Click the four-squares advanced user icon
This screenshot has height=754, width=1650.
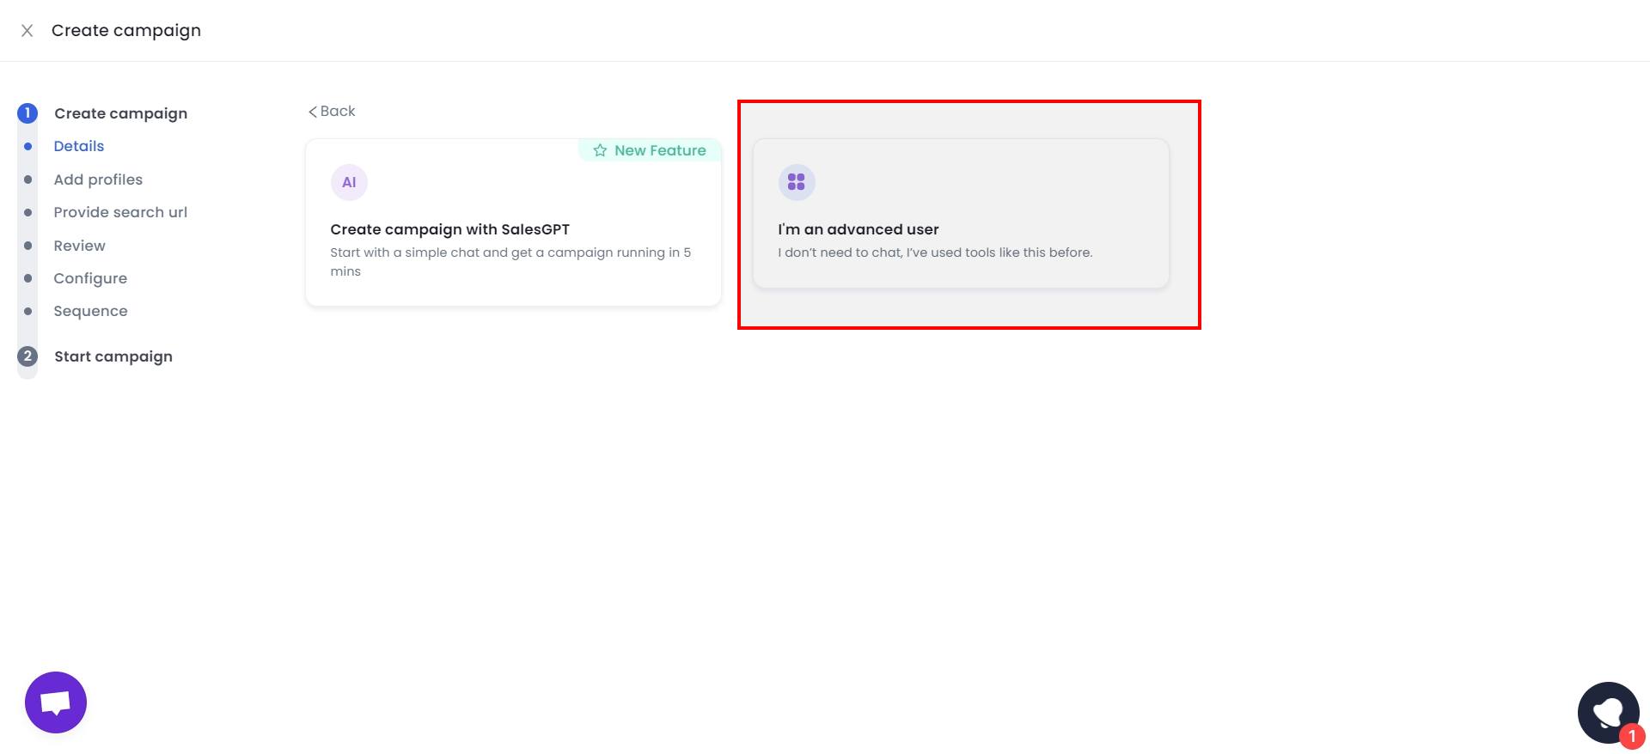797,182
